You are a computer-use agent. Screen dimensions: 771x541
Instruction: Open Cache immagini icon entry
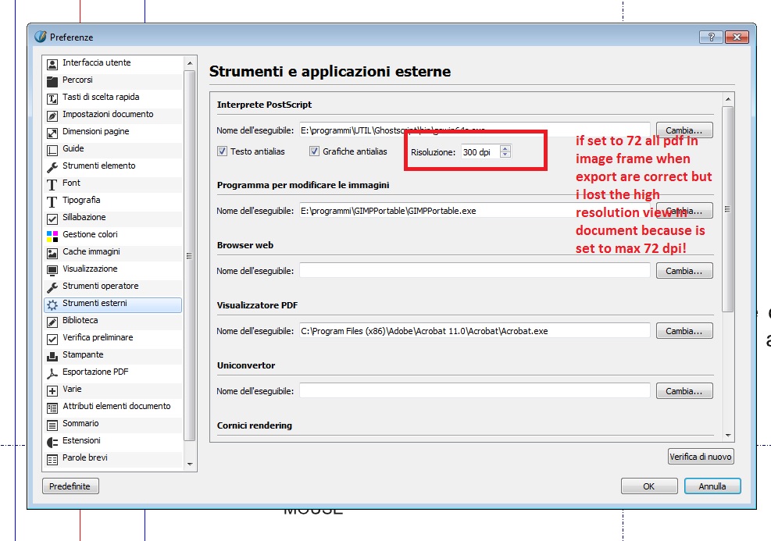[x=52, y=252]
